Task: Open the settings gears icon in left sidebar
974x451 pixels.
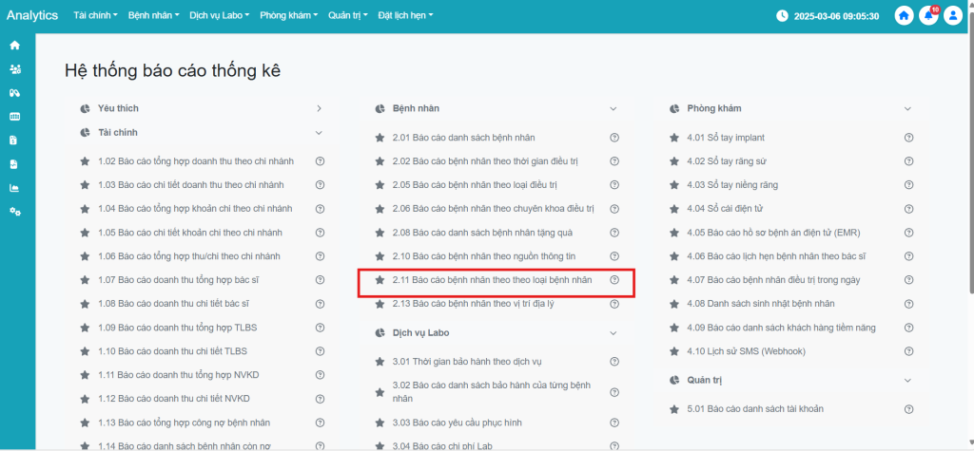Action: coord(14,211)
